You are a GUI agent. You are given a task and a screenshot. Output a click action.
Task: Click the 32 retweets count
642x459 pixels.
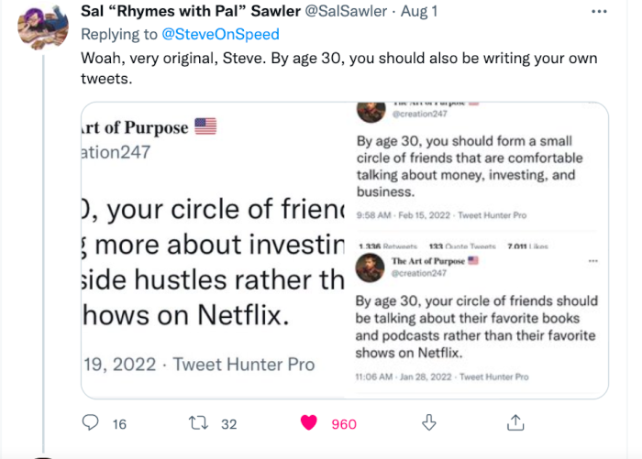click(x=229, y=424)
